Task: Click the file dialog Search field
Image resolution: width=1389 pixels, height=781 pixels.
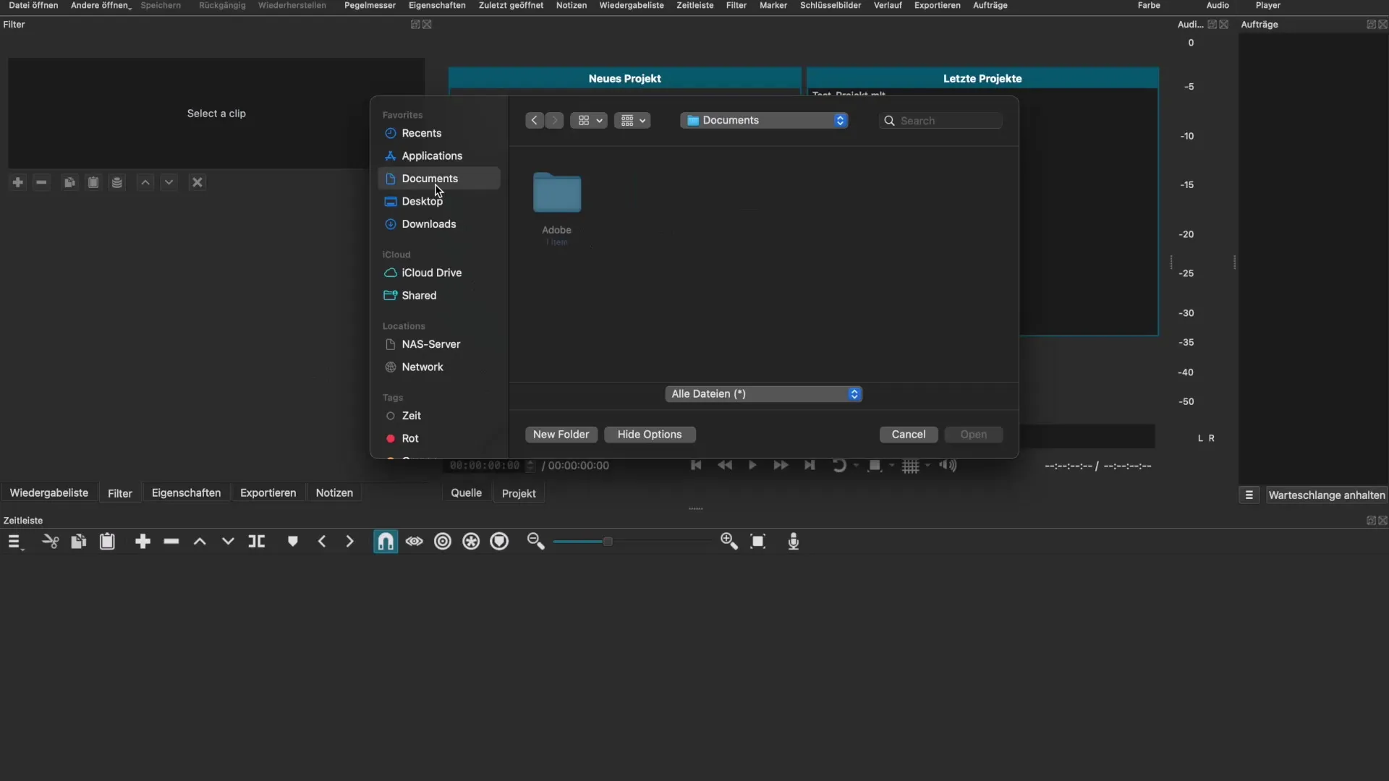Action: click(940, 121)
